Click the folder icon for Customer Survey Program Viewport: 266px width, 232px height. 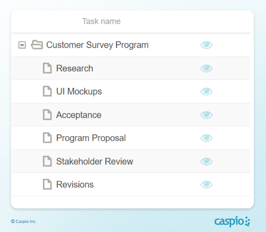pyautogui.click(x=37, y=45)
